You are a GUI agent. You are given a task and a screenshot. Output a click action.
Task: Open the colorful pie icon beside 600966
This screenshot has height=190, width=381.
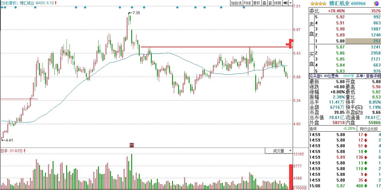[x=376, y=3]
